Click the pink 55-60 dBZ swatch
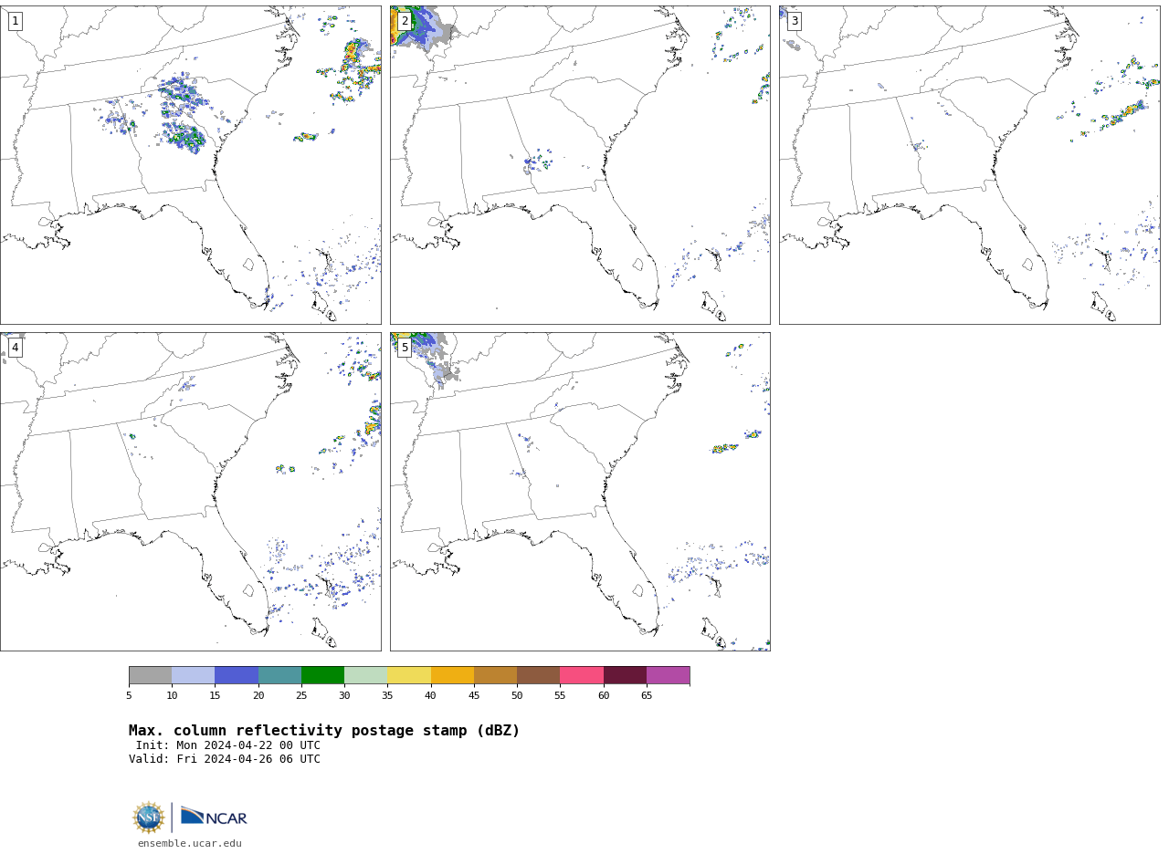 582,675
